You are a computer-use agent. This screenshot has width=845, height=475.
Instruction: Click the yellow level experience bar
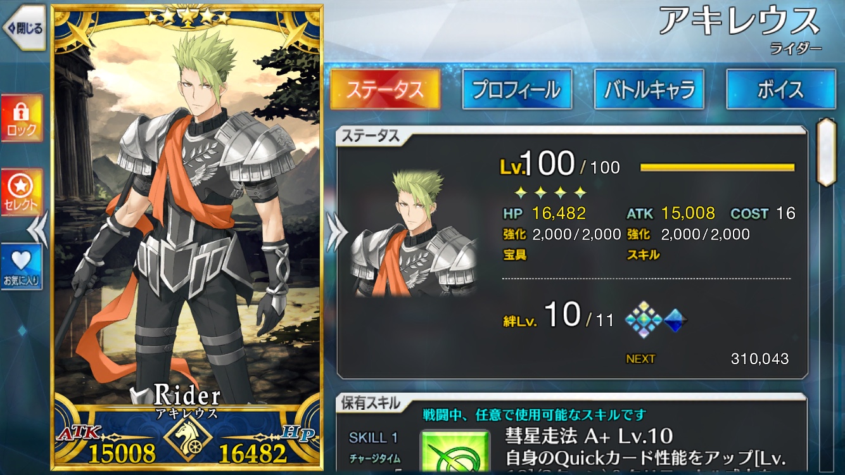pos(717,167)
